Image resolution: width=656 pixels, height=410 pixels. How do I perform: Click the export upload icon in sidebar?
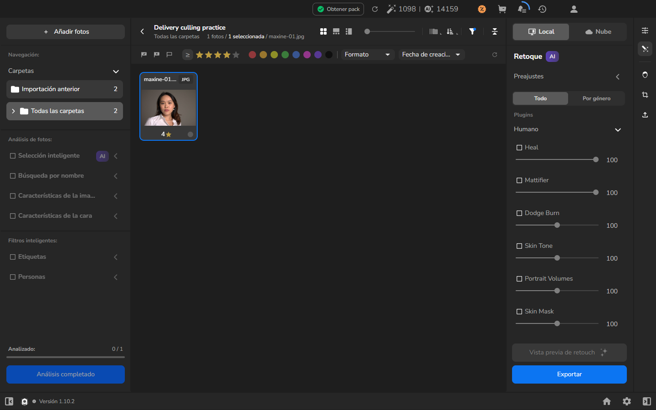[x=645, y=115]
